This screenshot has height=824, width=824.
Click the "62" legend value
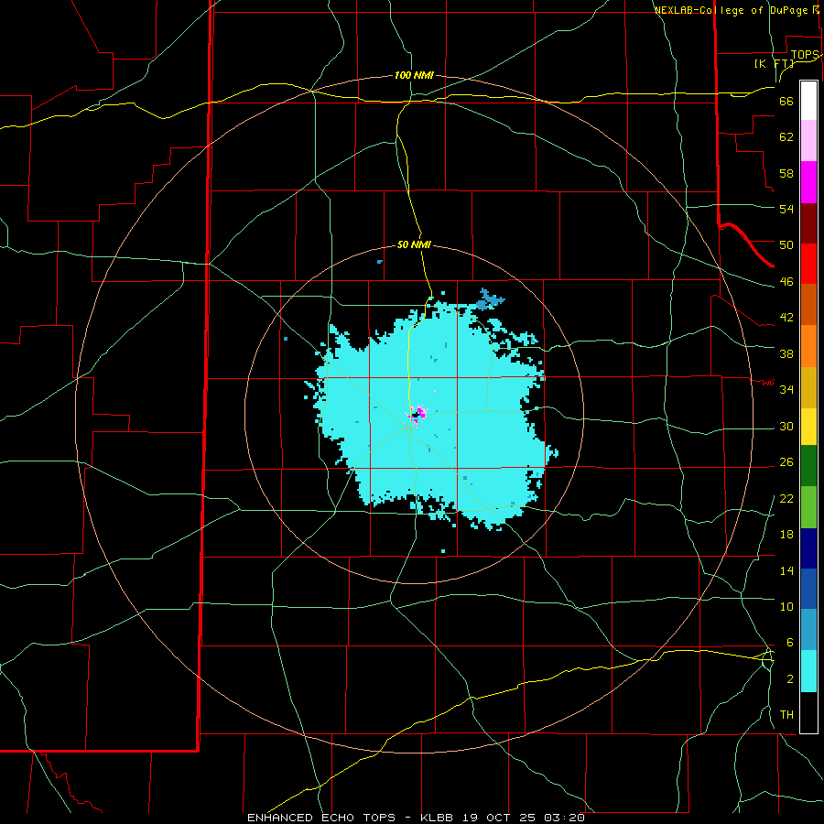pos(786,137)
